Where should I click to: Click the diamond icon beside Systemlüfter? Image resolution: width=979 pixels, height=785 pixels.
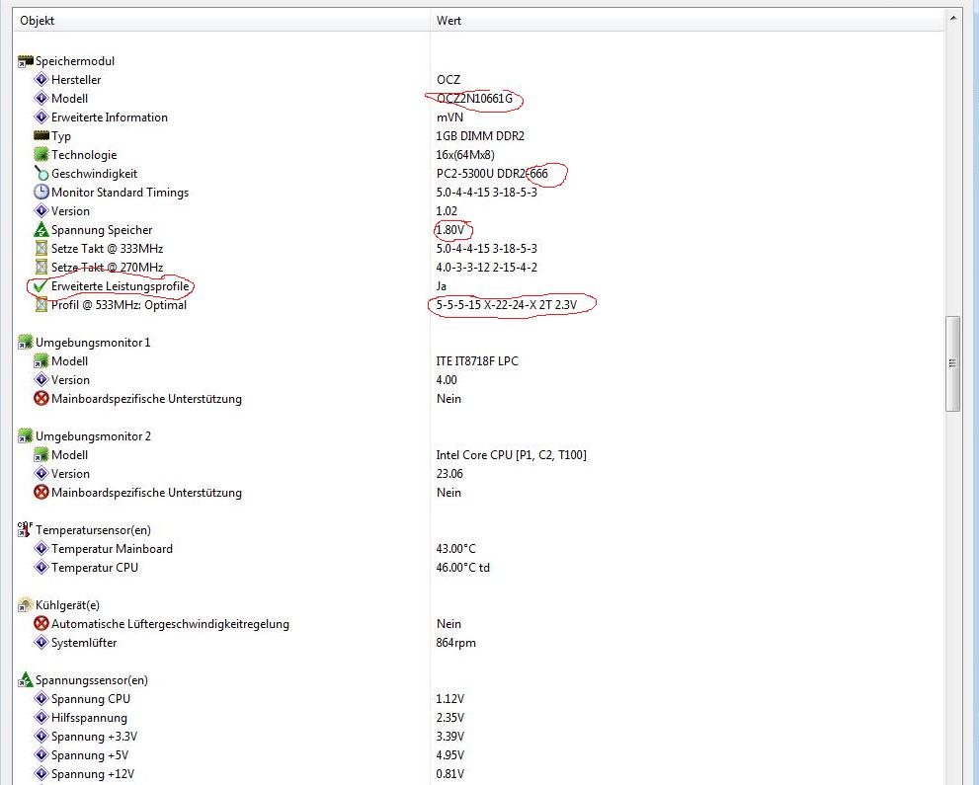pyautogui.click(x=41, y=642)
